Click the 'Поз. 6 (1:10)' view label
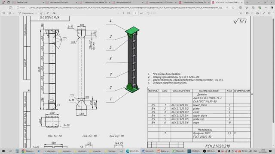Viewport: 275px width, 154px height. 116,136
